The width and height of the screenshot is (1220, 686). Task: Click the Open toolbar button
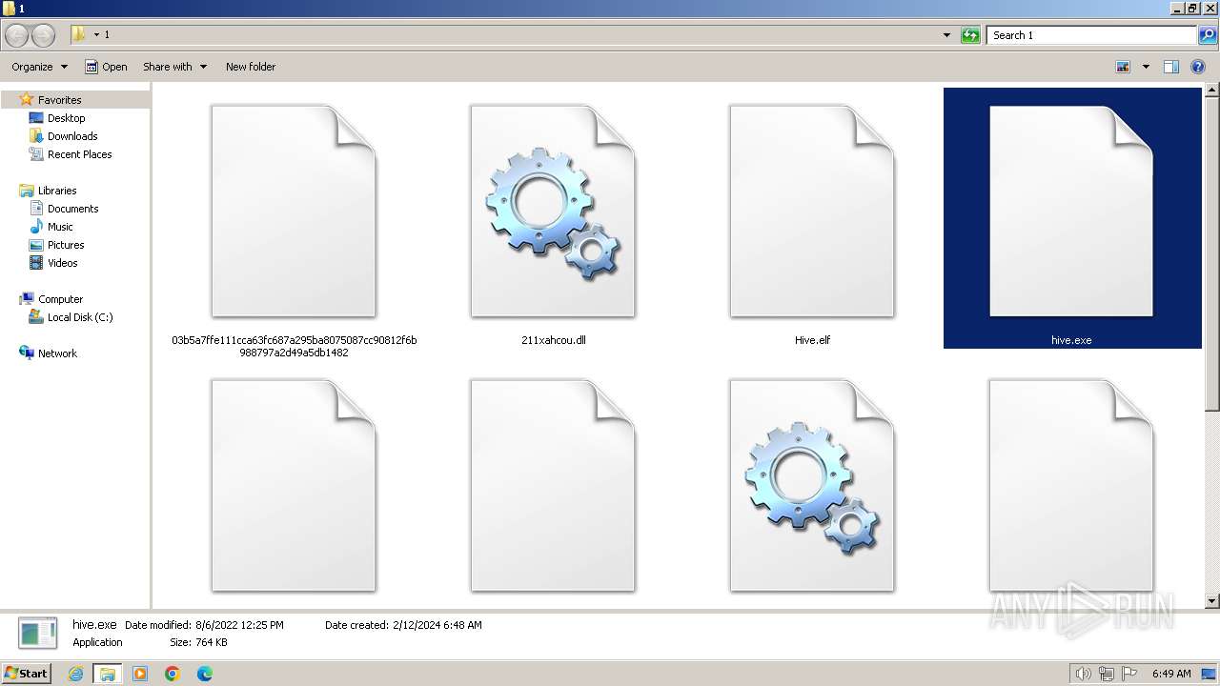[106, 67]
